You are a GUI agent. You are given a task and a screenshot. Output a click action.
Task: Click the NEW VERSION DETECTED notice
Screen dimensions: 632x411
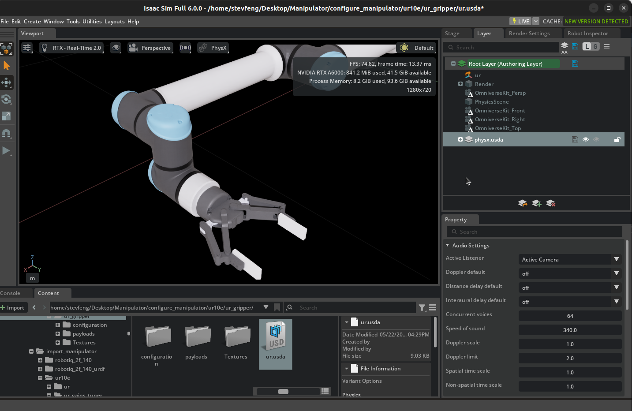pos(596,21)
